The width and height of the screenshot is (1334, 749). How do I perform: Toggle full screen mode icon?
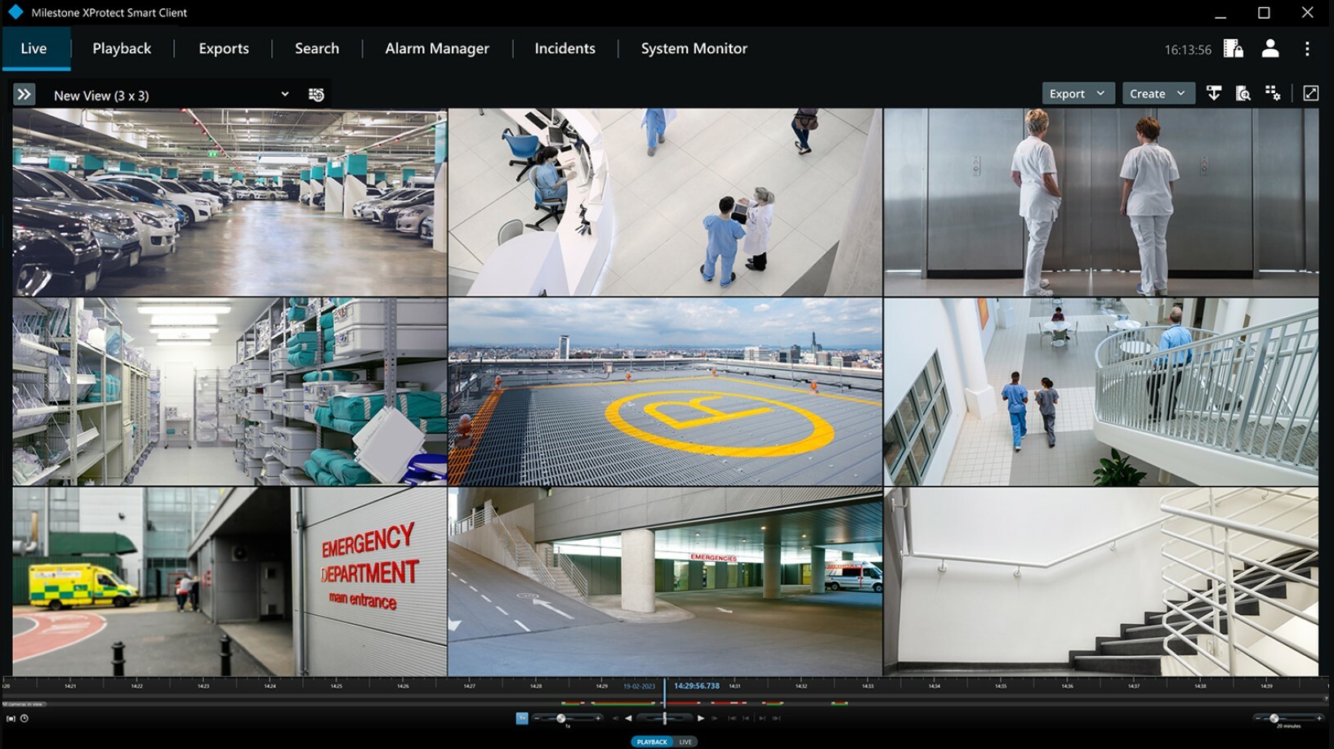tap(1310, 93)
